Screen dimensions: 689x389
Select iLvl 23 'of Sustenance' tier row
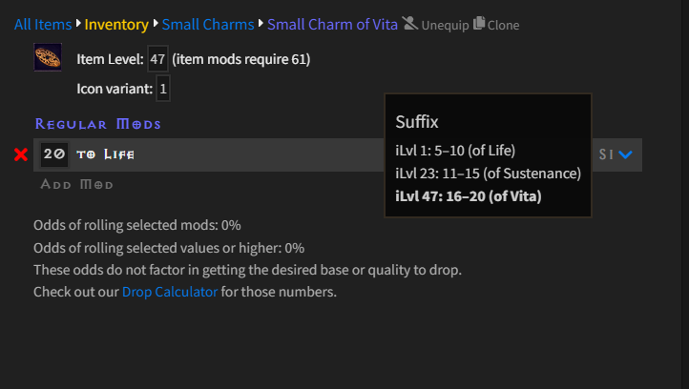click(488, 174)
